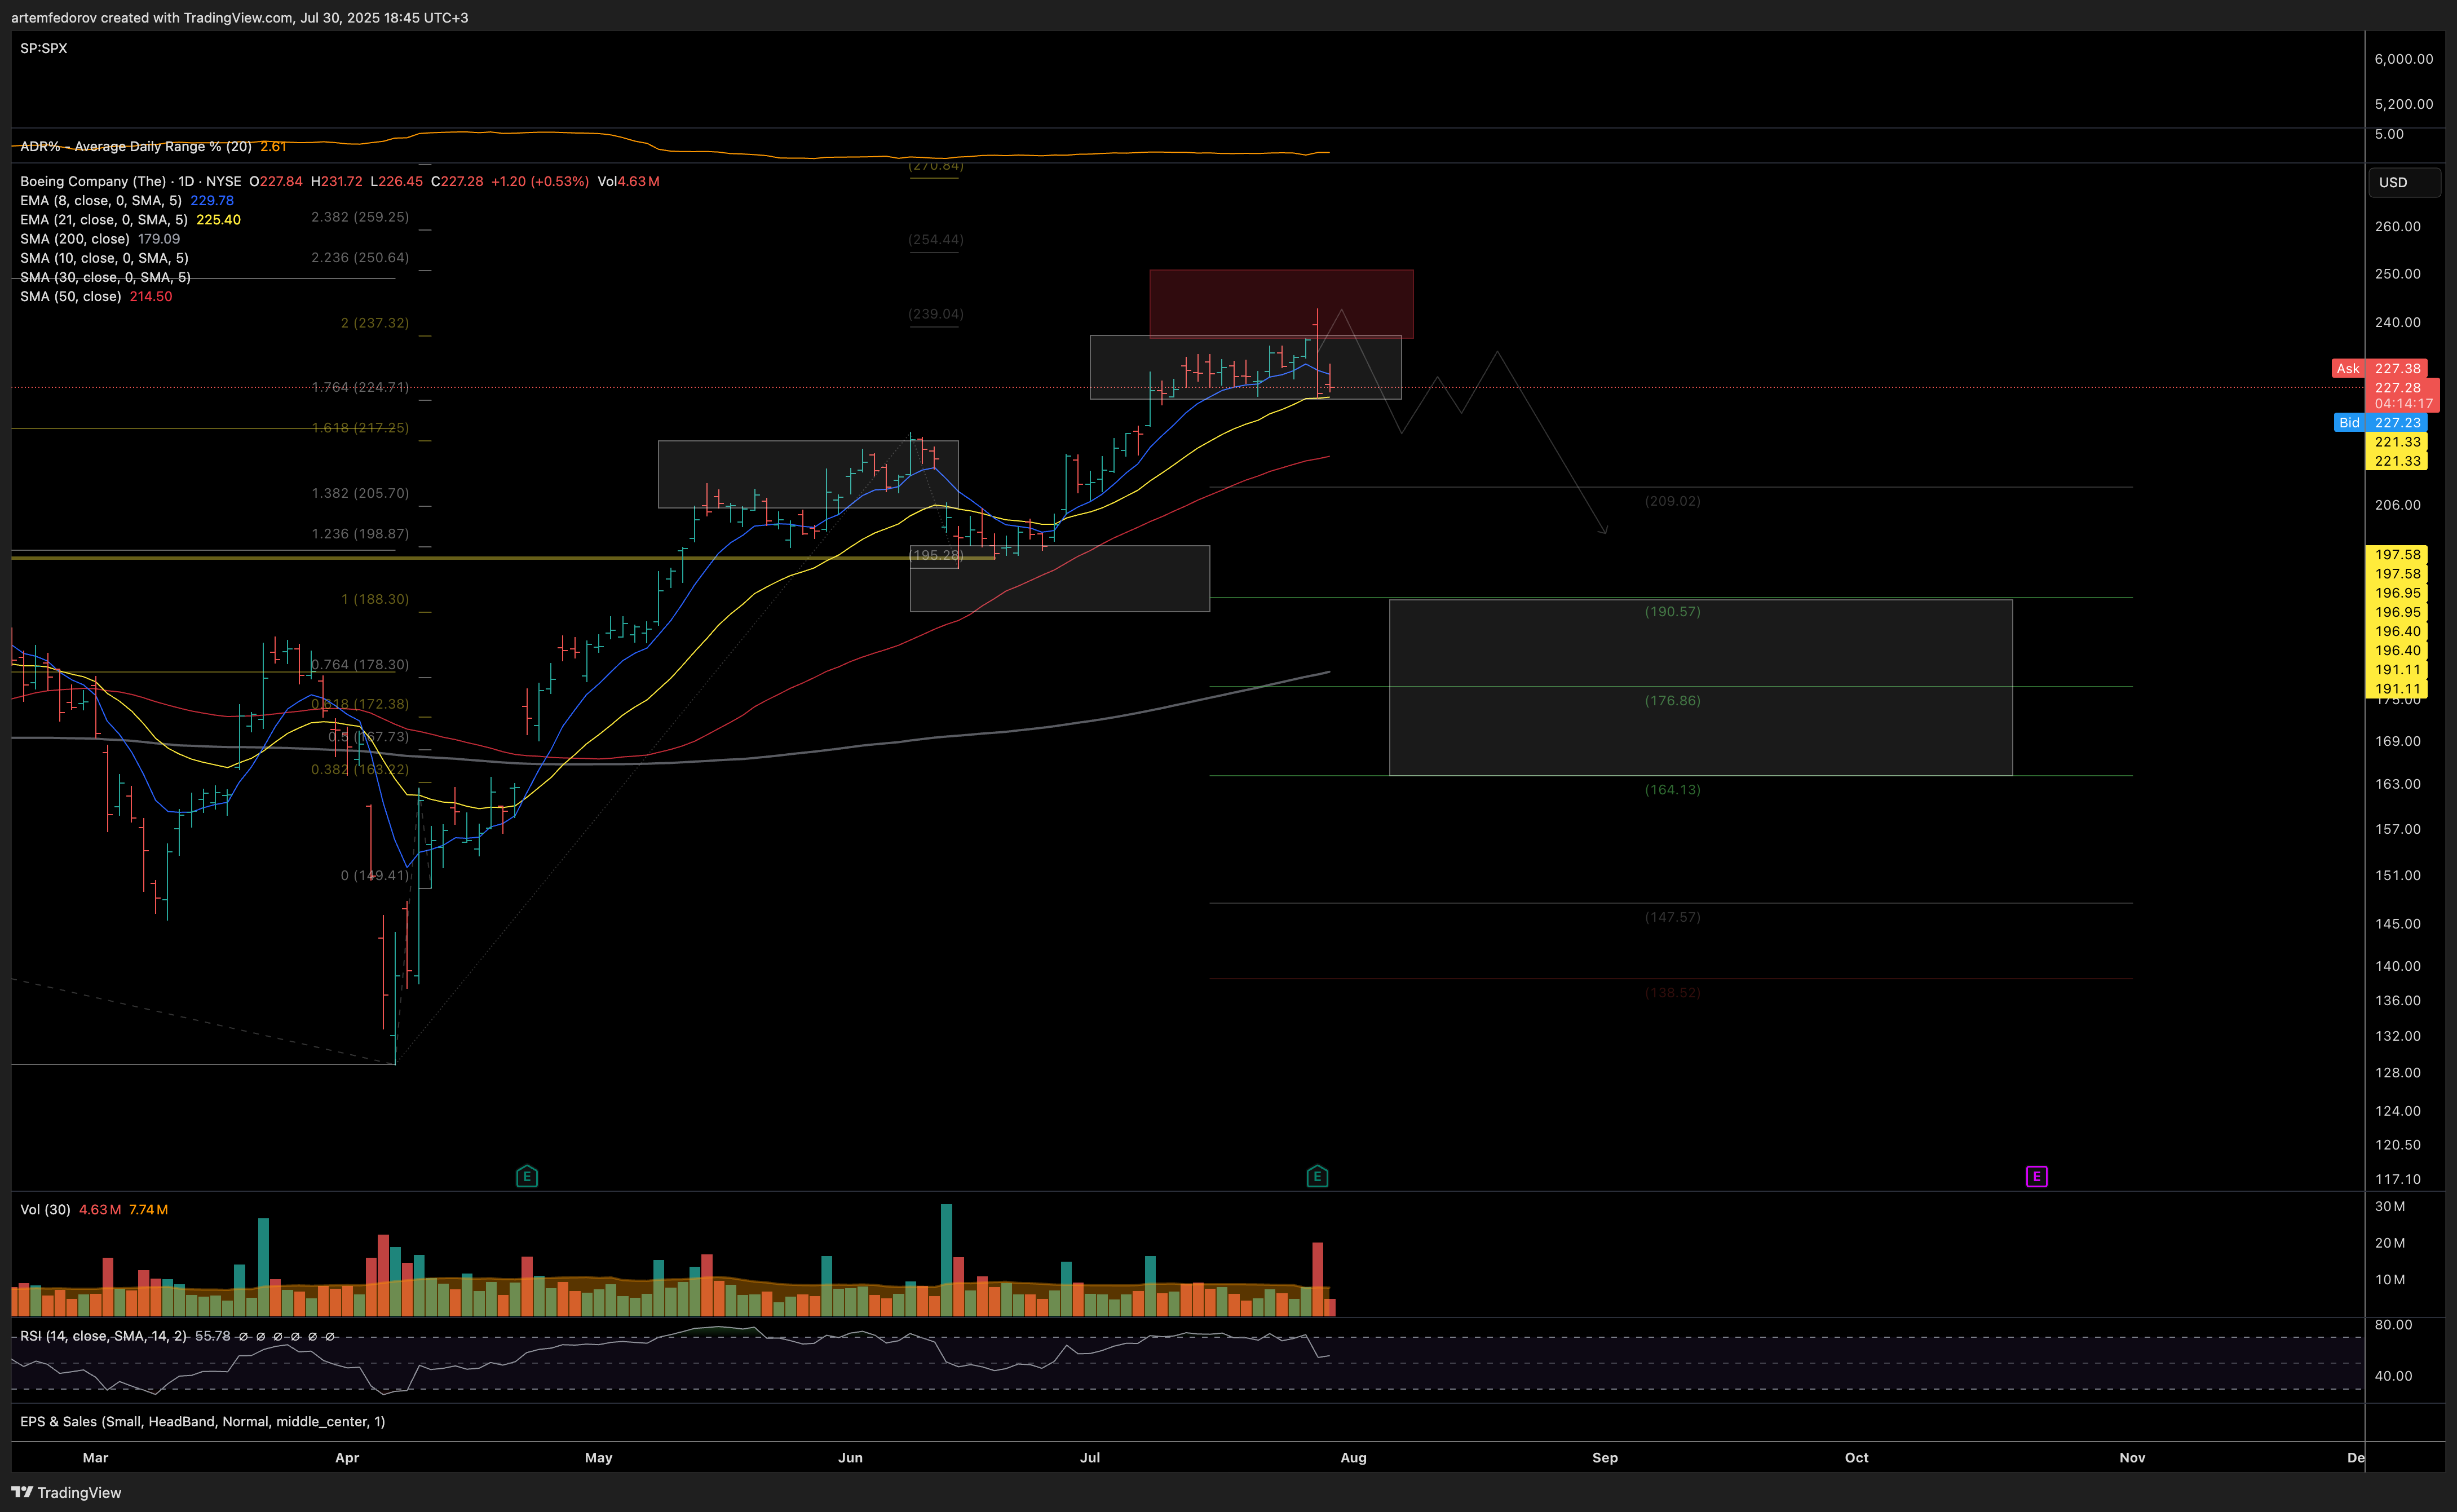Click the (138.52) red level label
The image size is (2457, 1512).
[x=1672, y=993]
